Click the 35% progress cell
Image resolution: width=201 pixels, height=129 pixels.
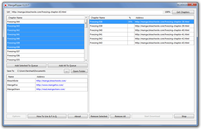131,22
